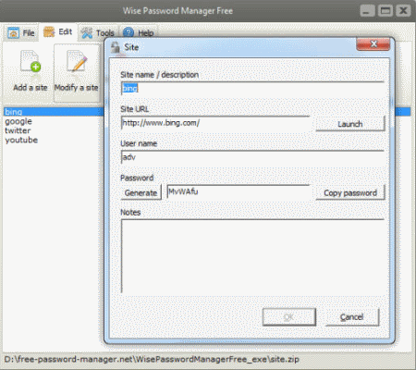
Task: Click the site.zip file path in status bar
Action: [152, 359]
